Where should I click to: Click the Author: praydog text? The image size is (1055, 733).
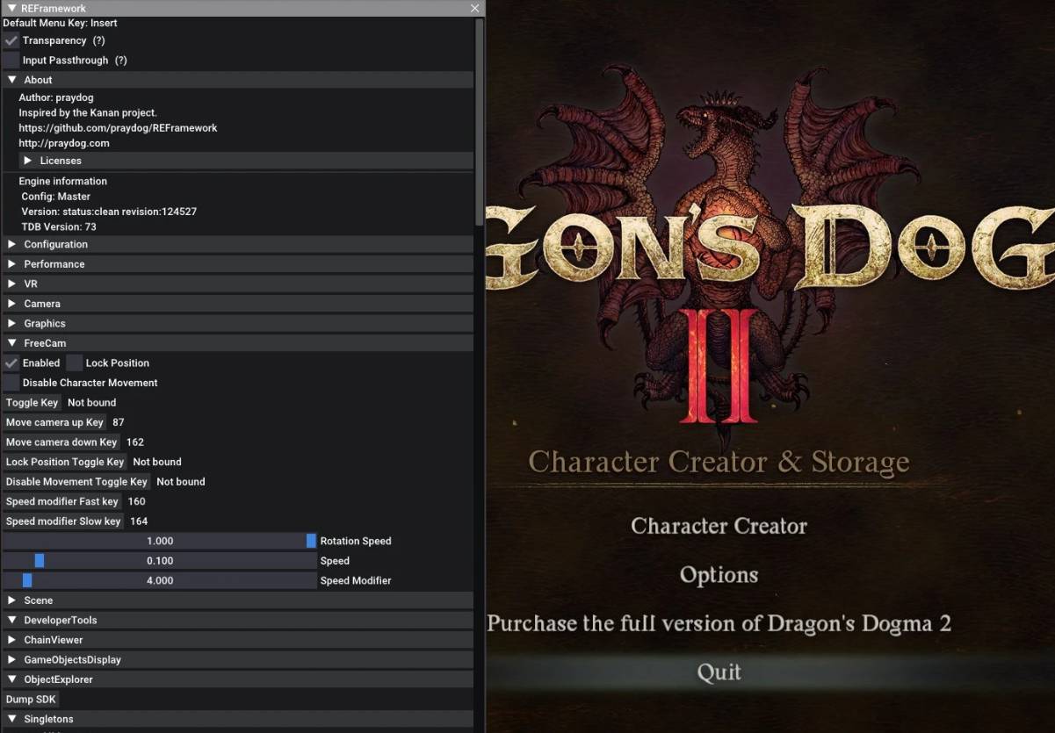click(56, 97)
